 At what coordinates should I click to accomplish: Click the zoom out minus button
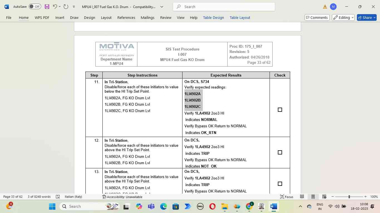pos(332,197)
